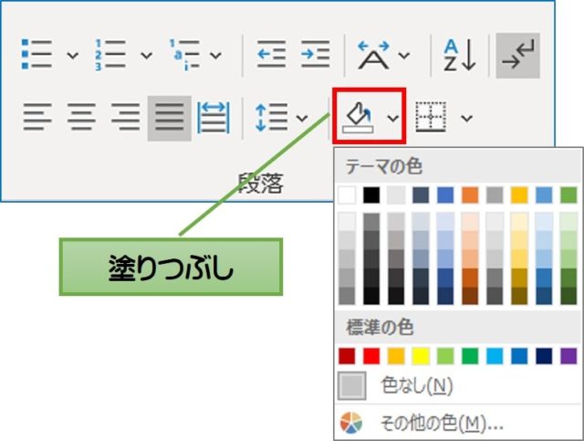This screenshot has width=584, height=441.
Task: Select light blue theme color in top row
Action: pyautogui.click(x=544, y=195)
